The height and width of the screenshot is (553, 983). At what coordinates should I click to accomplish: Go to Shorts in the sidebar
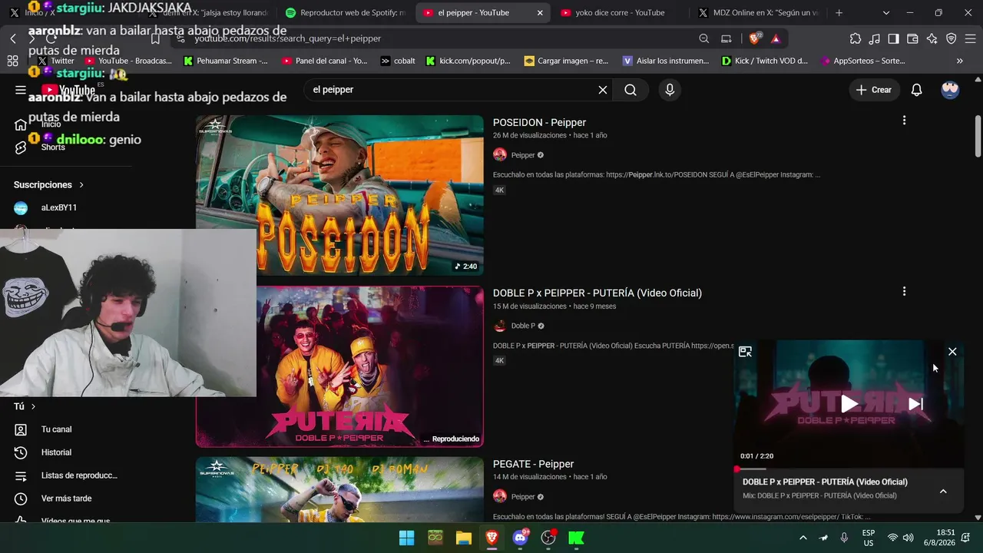[x=53, y=147]
